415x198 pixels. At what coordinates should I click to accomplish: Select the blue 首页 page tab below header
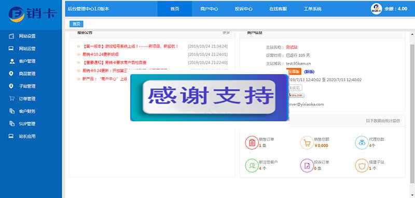76,24
